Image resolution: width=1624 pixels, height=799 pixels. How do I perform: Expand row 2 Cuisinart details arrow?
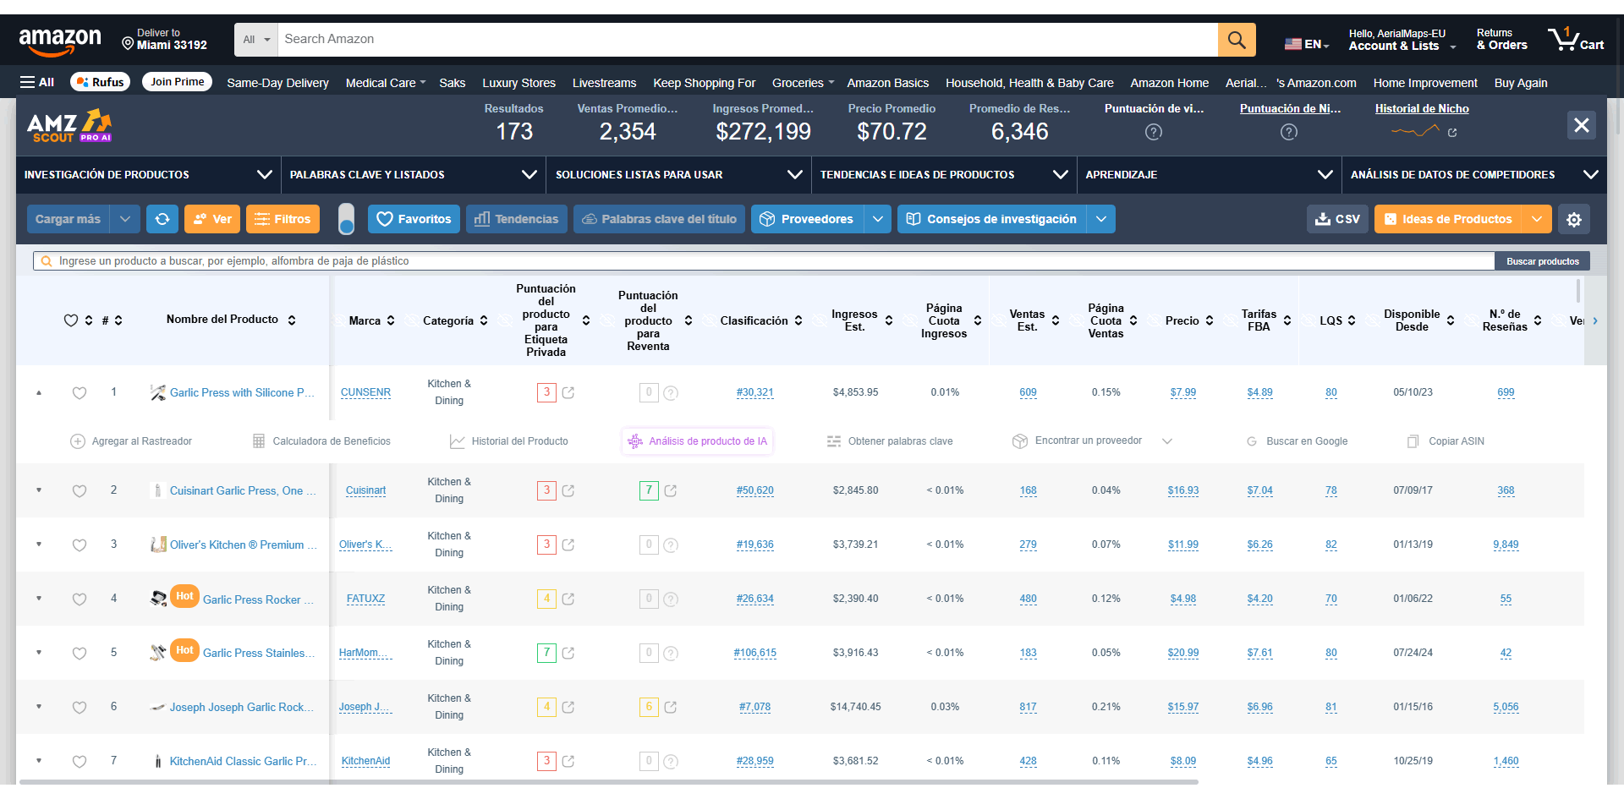[39, 490]
